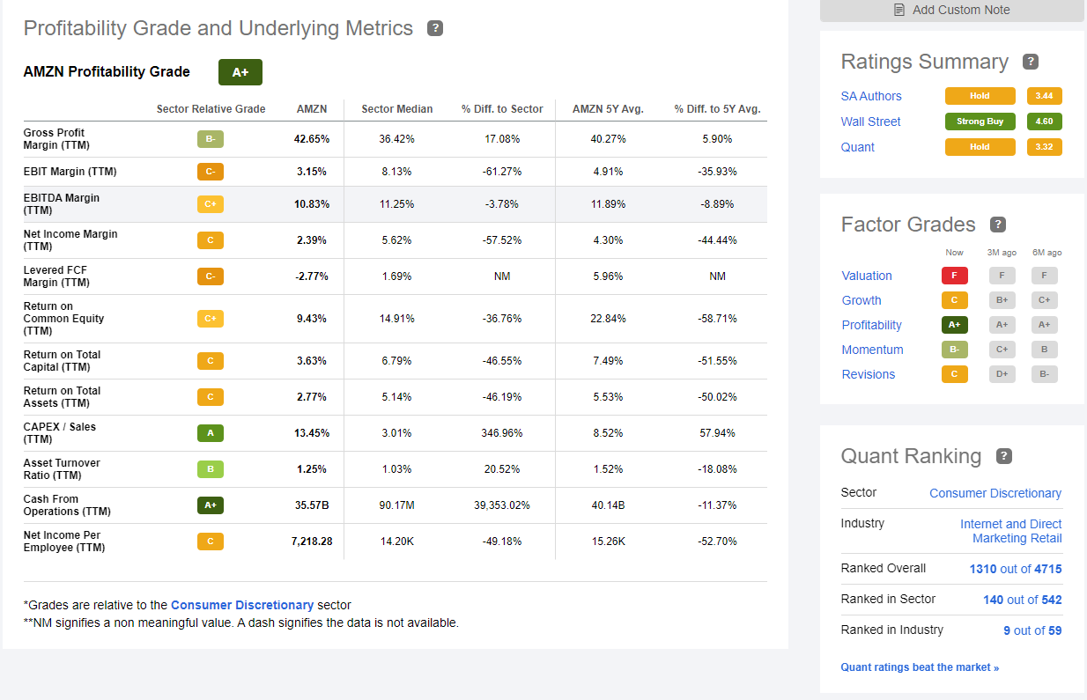
Task: Click the Wall Street Strong Buy badge
Action: pyautogui.click(x=980, y=122)
